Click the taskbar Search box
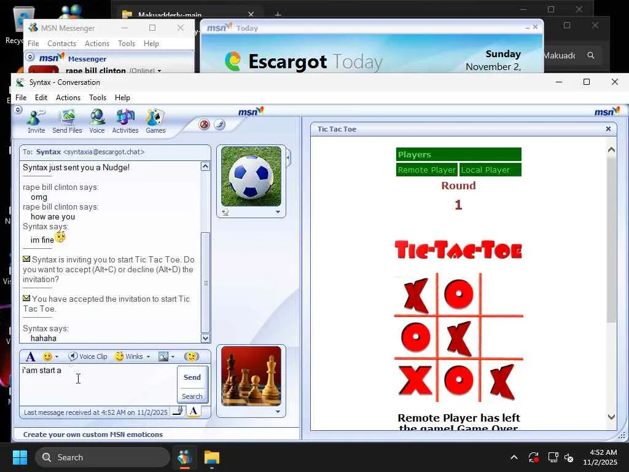This screenshot has height=472, width=629. [x=103, y=457]
